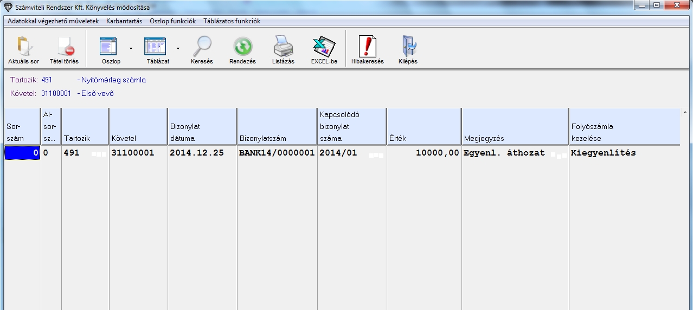693x310 pixels.
Task: Open the Oszlop funkciók menu
Action: (x=172, y=21)
